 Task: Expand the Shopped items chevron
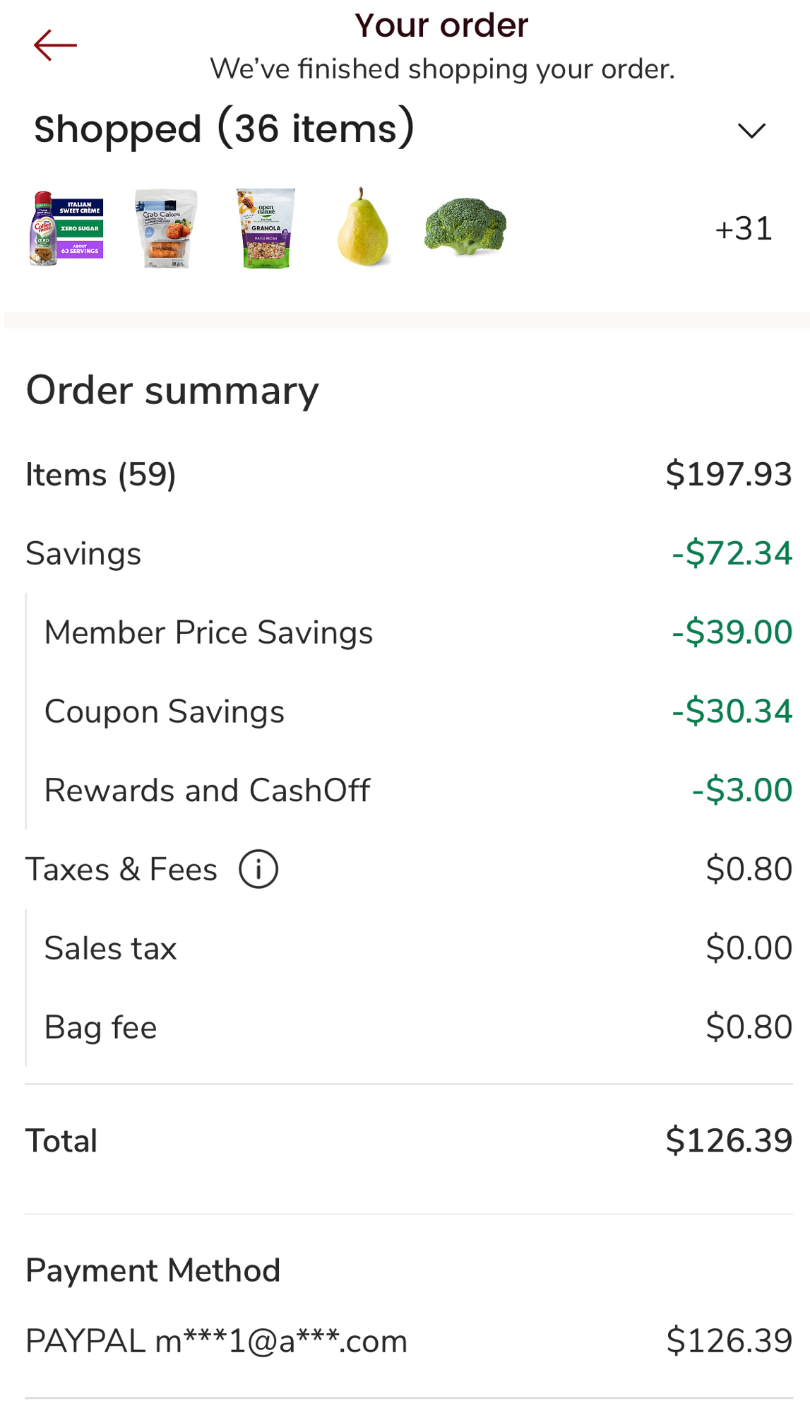(751, 131)
